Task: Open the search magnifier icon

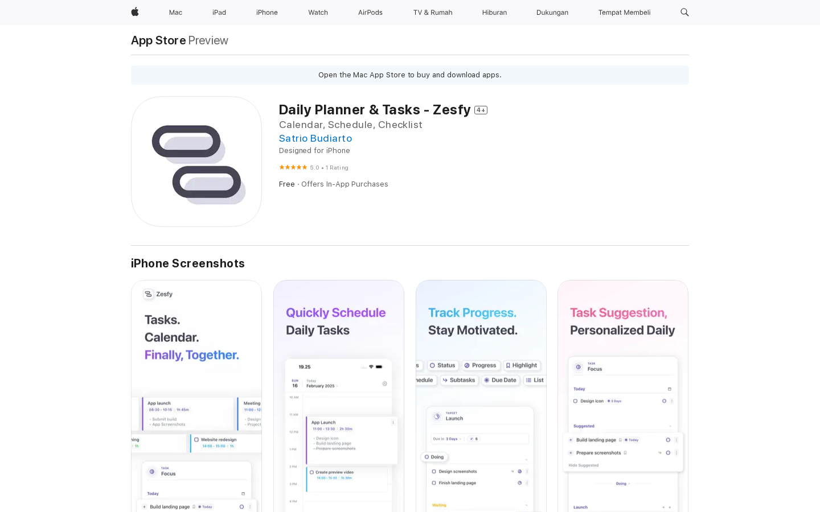Action: [x=684, y=12]
